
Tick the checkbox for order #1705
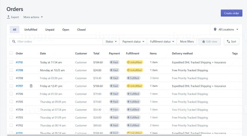11,102
